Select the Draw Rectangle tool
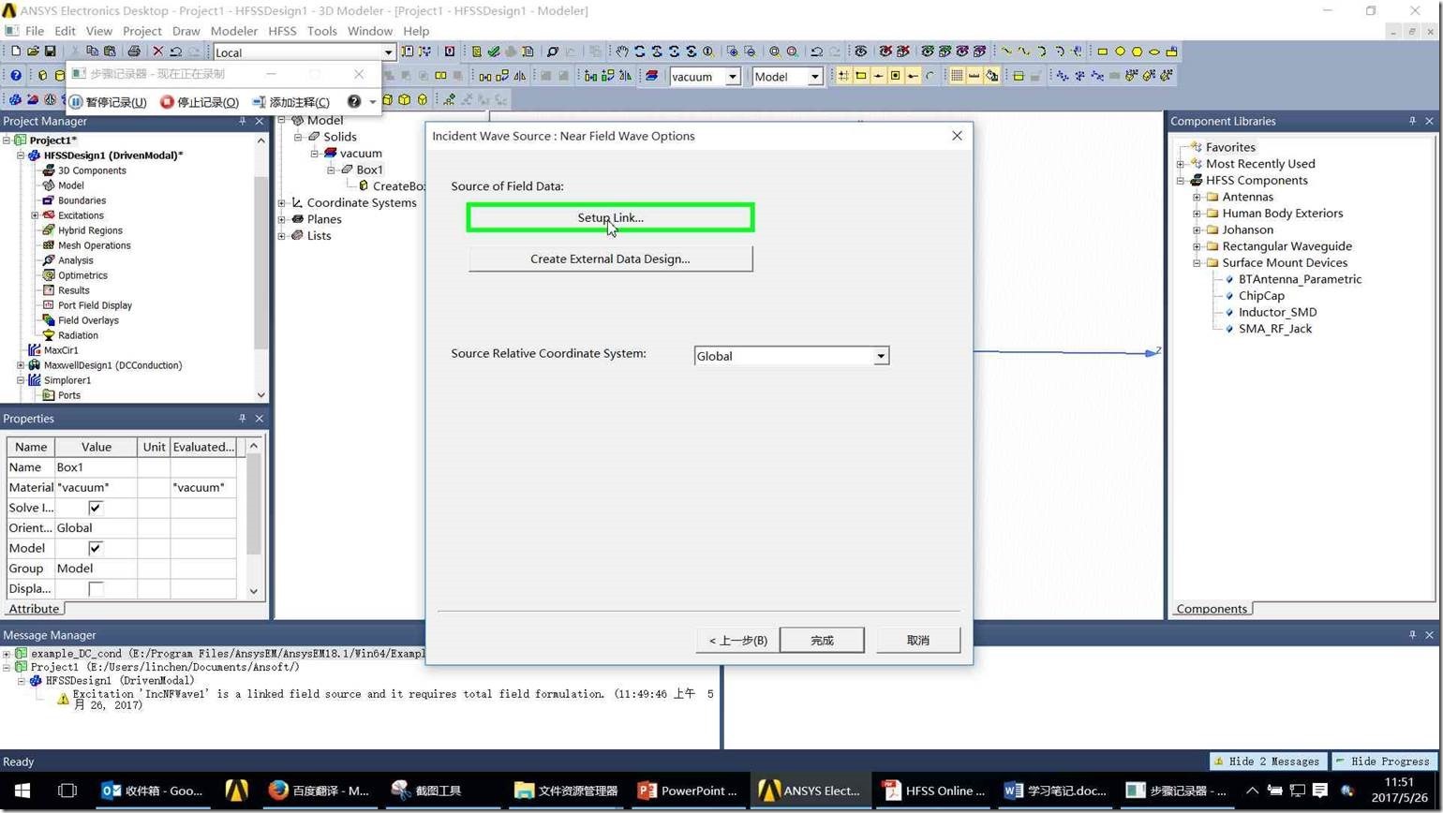1443x813 pixels. point(1102,52)
